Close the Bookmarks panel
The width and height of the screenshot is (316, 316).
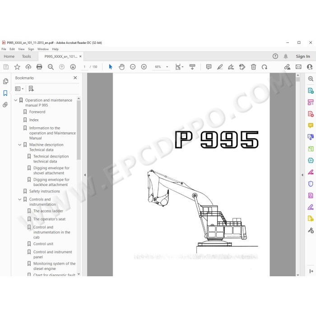[x=75, y=78]
